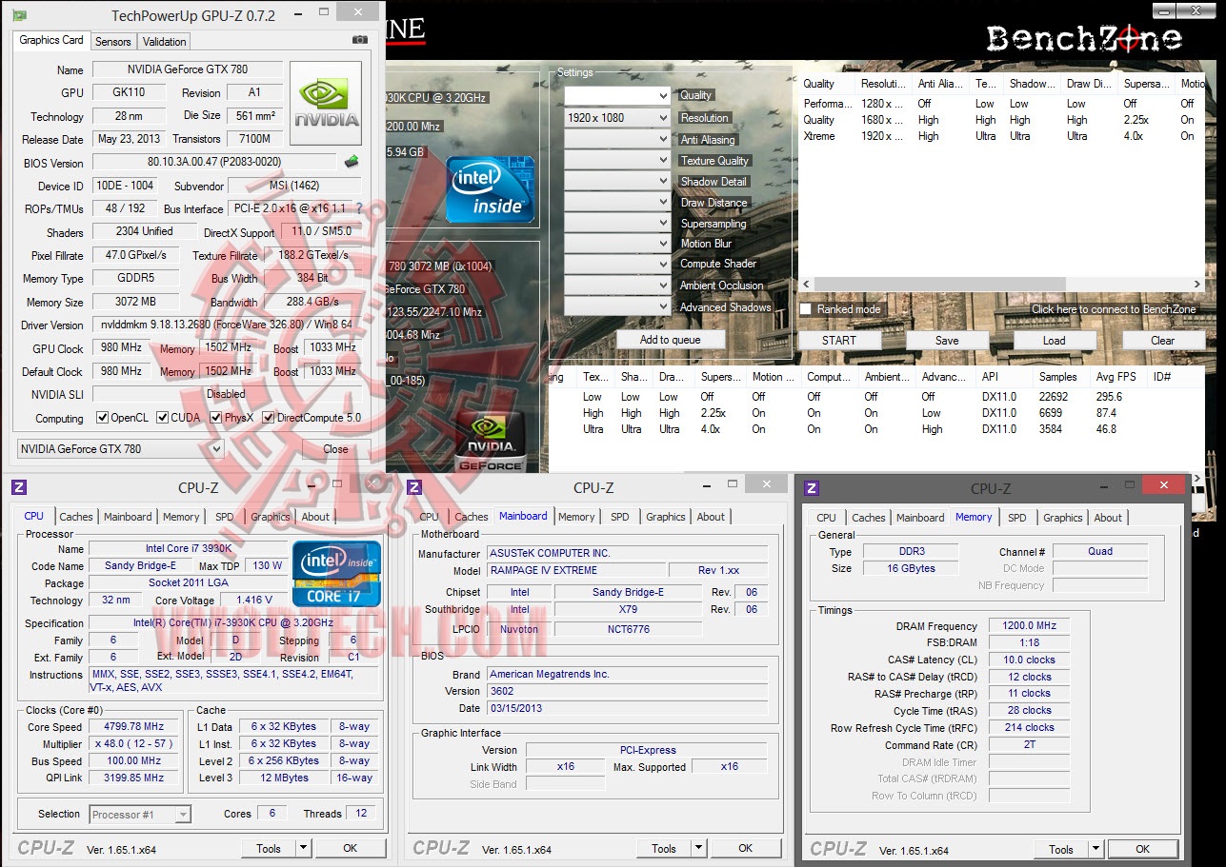Click the Intel inside logo in BenchZone
1226x867 pixels.
[490, 188]
